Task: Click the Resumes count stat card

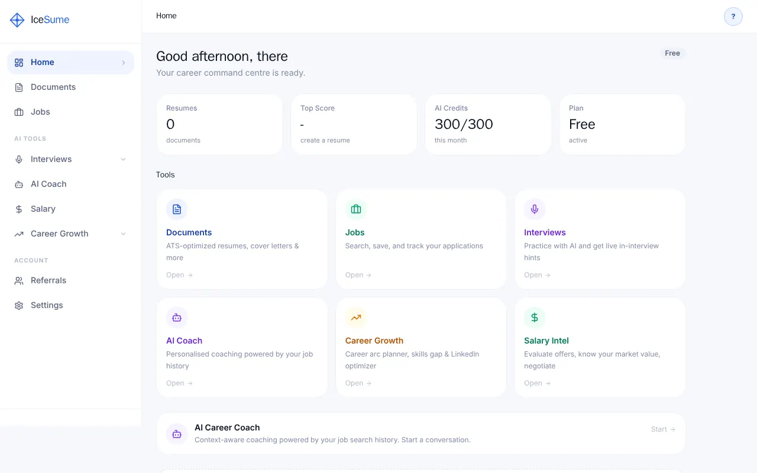Action: [x=219, y=124]
